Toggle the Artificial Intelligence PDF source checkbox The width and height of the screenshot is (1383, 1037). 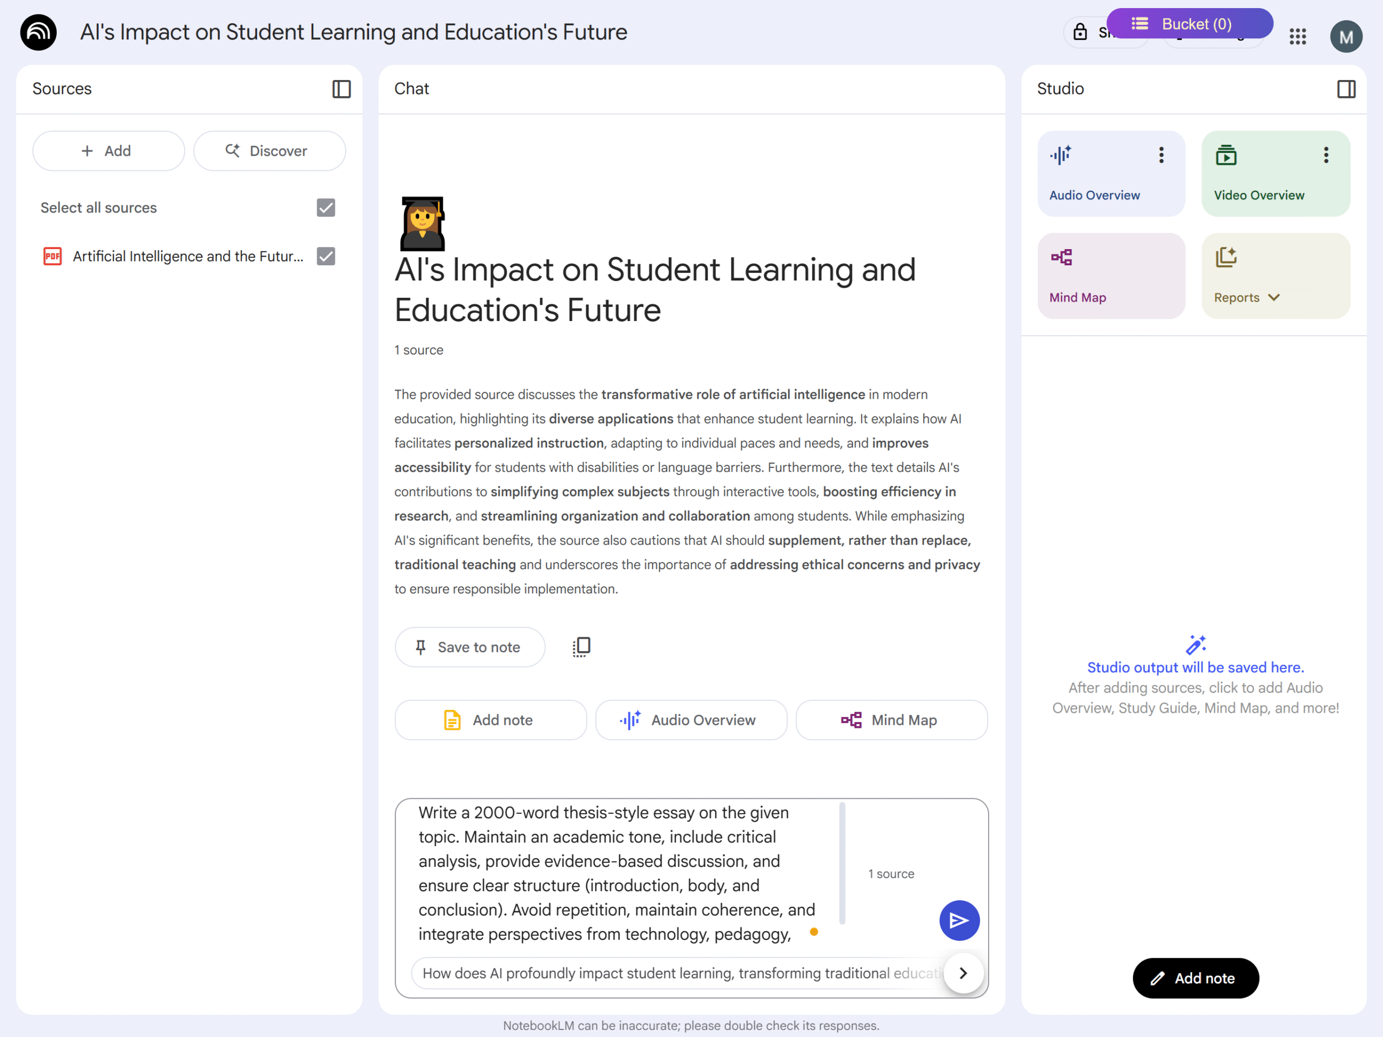[x=326, y=256]
